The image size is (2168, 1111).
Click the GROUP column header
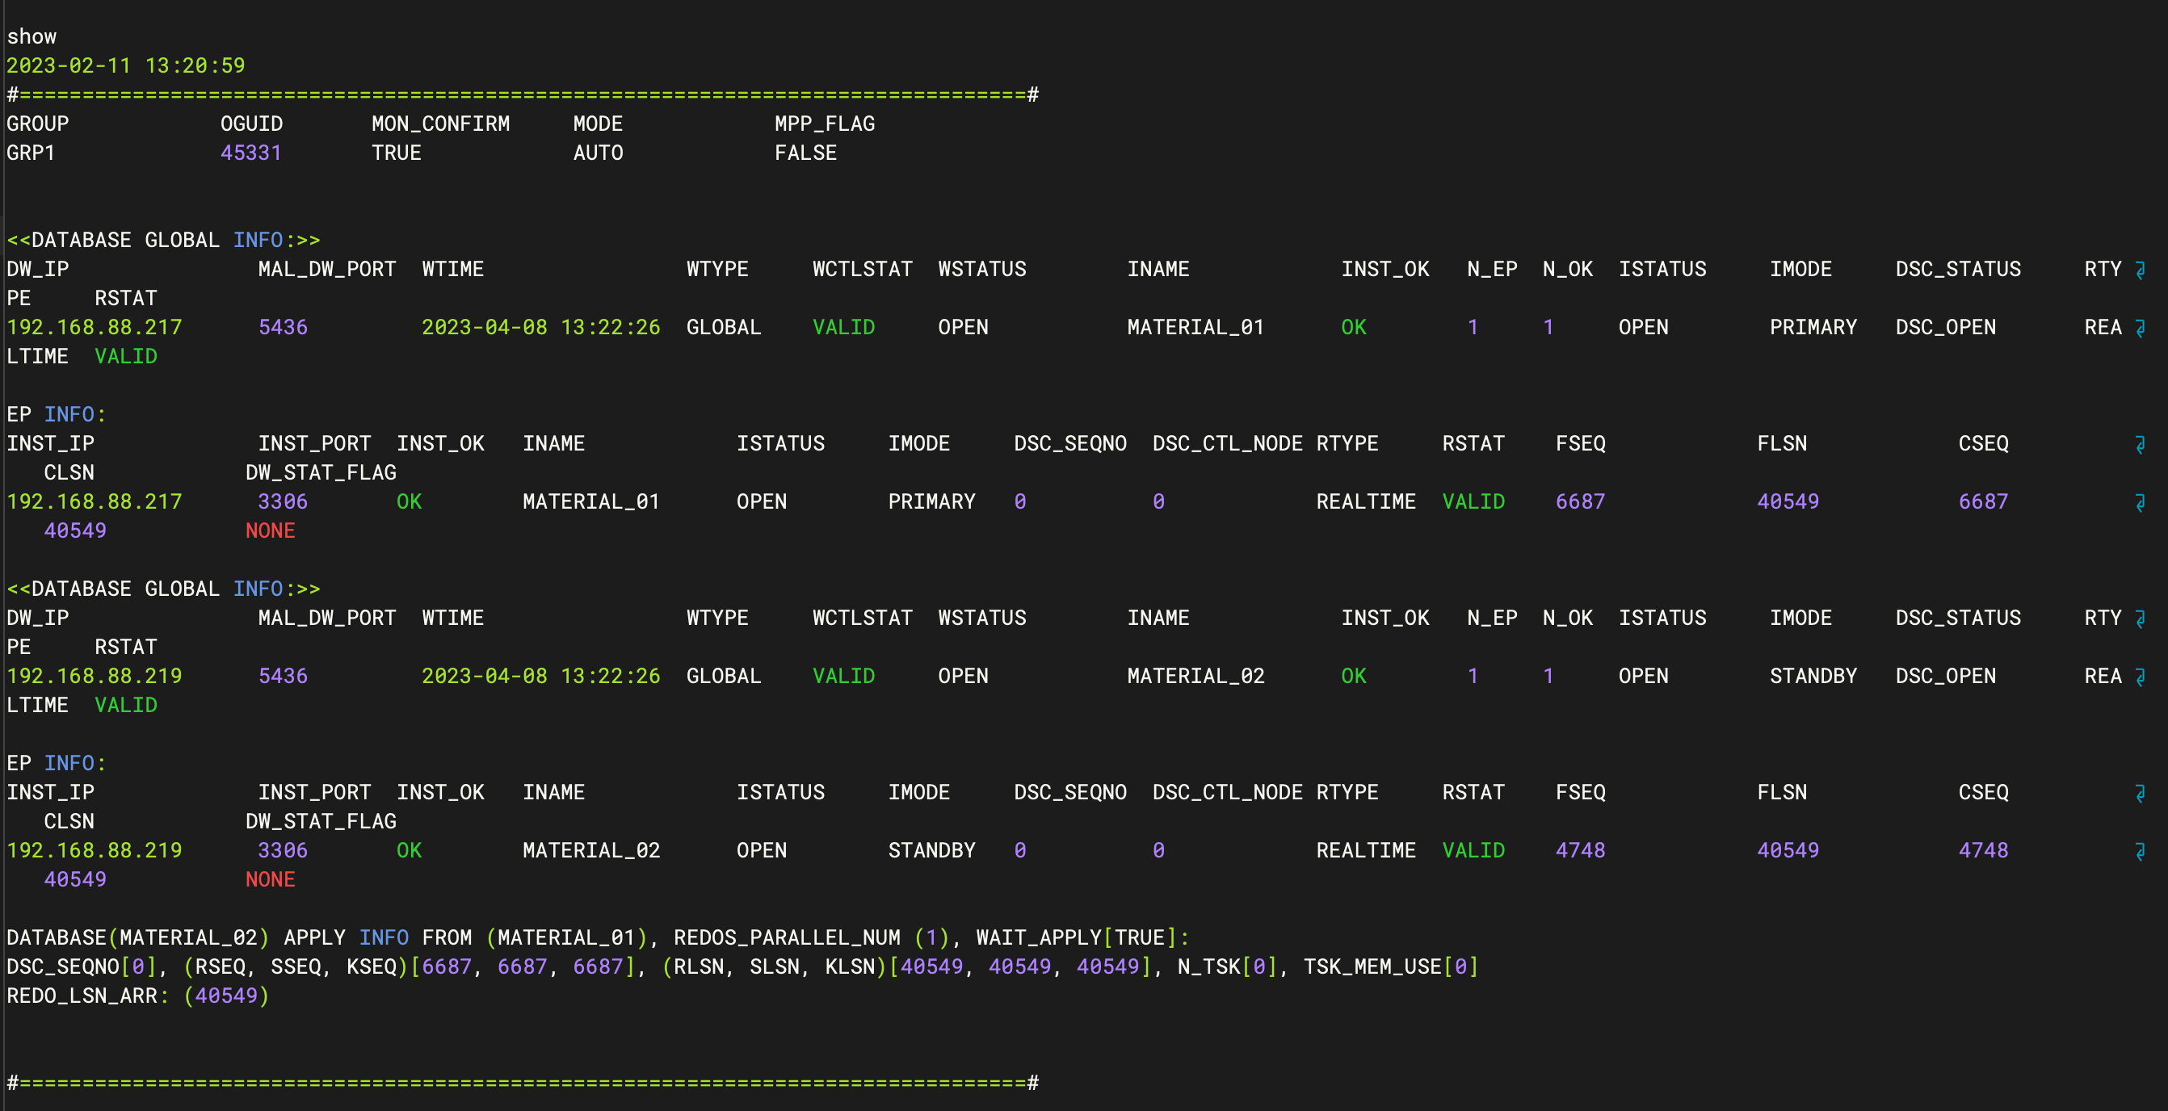(38, 124)
